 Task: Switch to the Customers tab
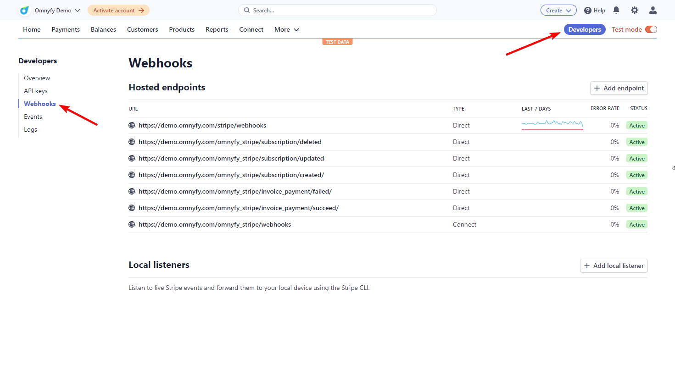click(x=142, y=29)
